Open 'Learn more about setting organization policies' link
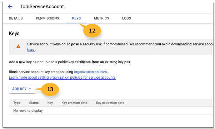Screen dimensions: 215x129 coord(62,78)
